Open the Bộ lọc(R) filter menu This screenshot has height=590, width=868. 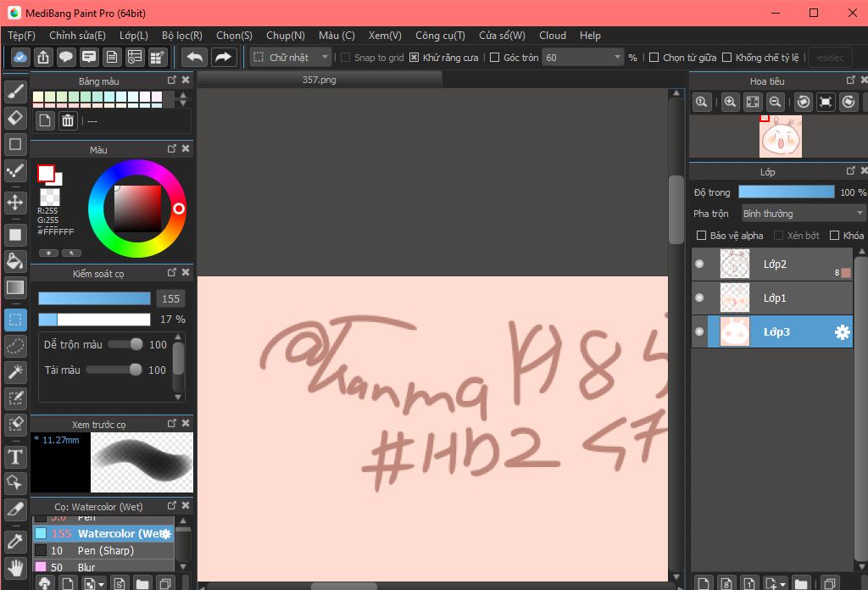(x=182, y=36)
